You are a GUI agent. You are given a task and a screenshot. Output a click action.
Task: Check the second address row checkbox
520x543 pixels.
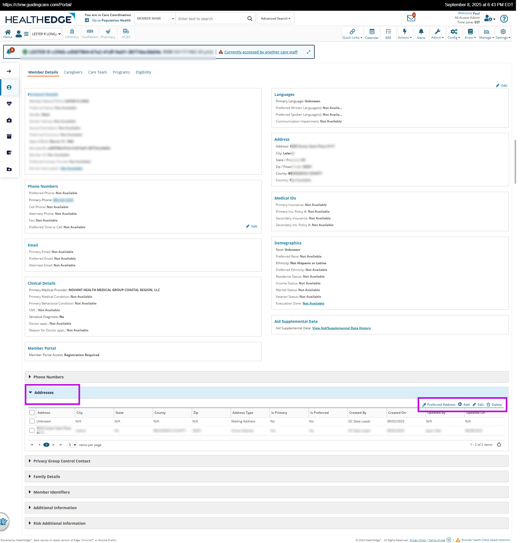click(32, 430)
